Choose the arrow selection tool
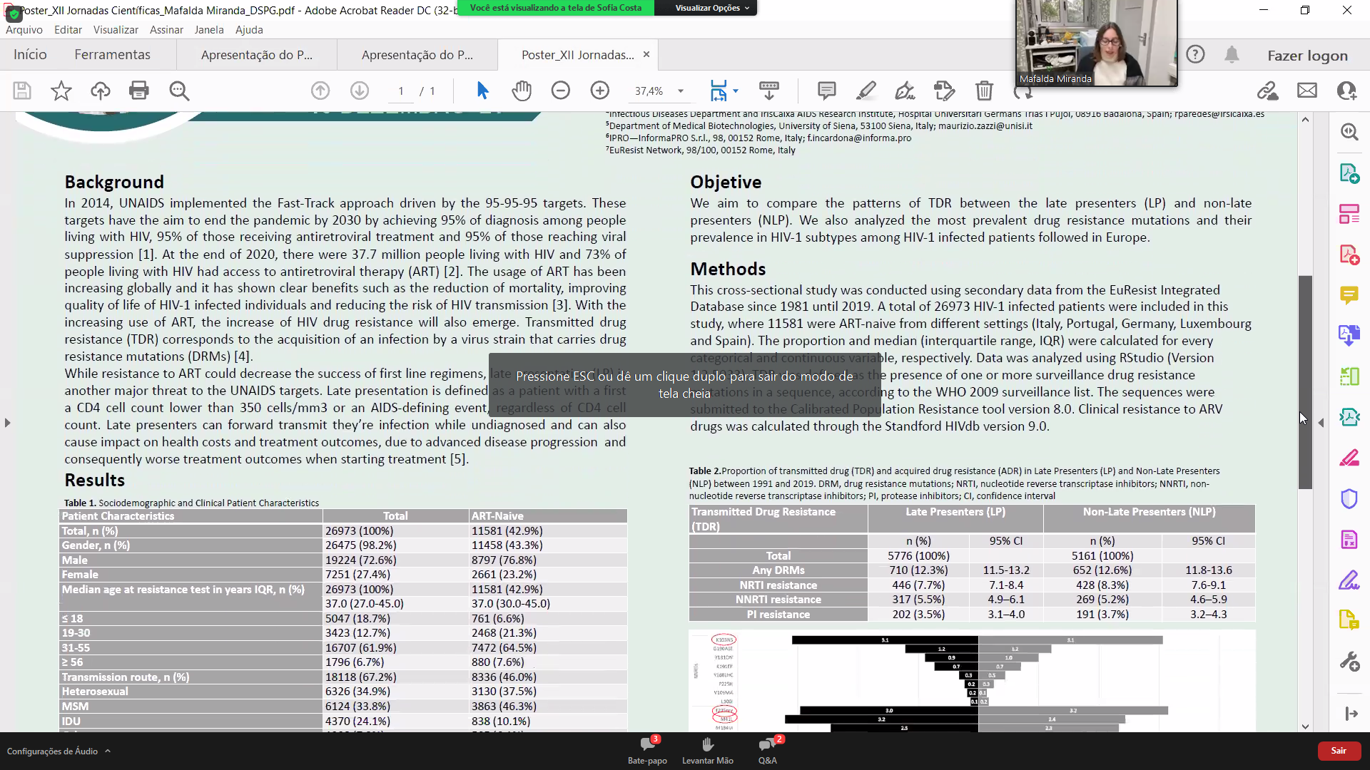Image resolution: width=1370 pixels, height=770 pixels. coord(482,91)
